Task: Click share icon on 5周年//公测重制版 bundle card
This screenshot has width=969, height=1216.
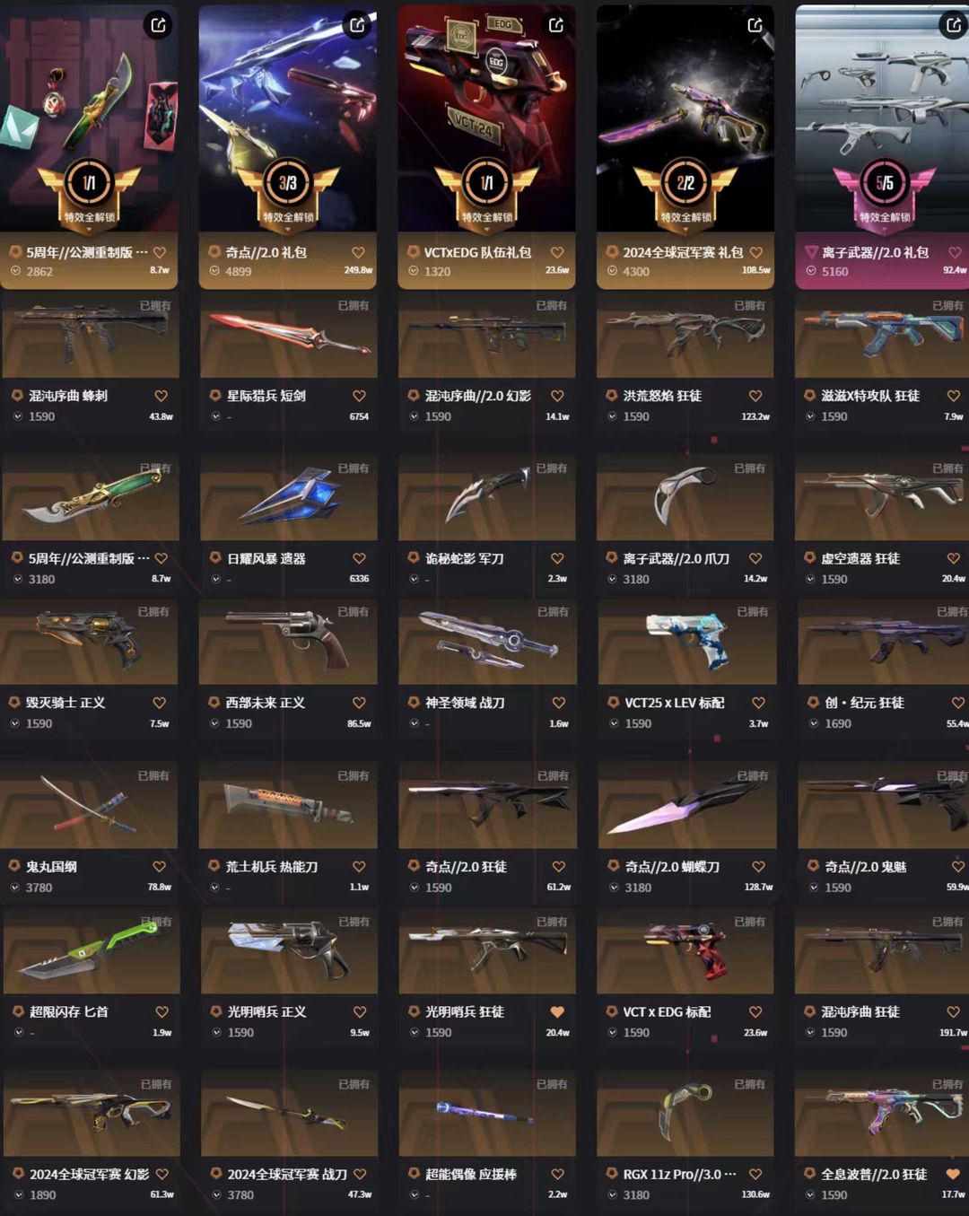Action: pyautogui.click(x=159, y=25)
